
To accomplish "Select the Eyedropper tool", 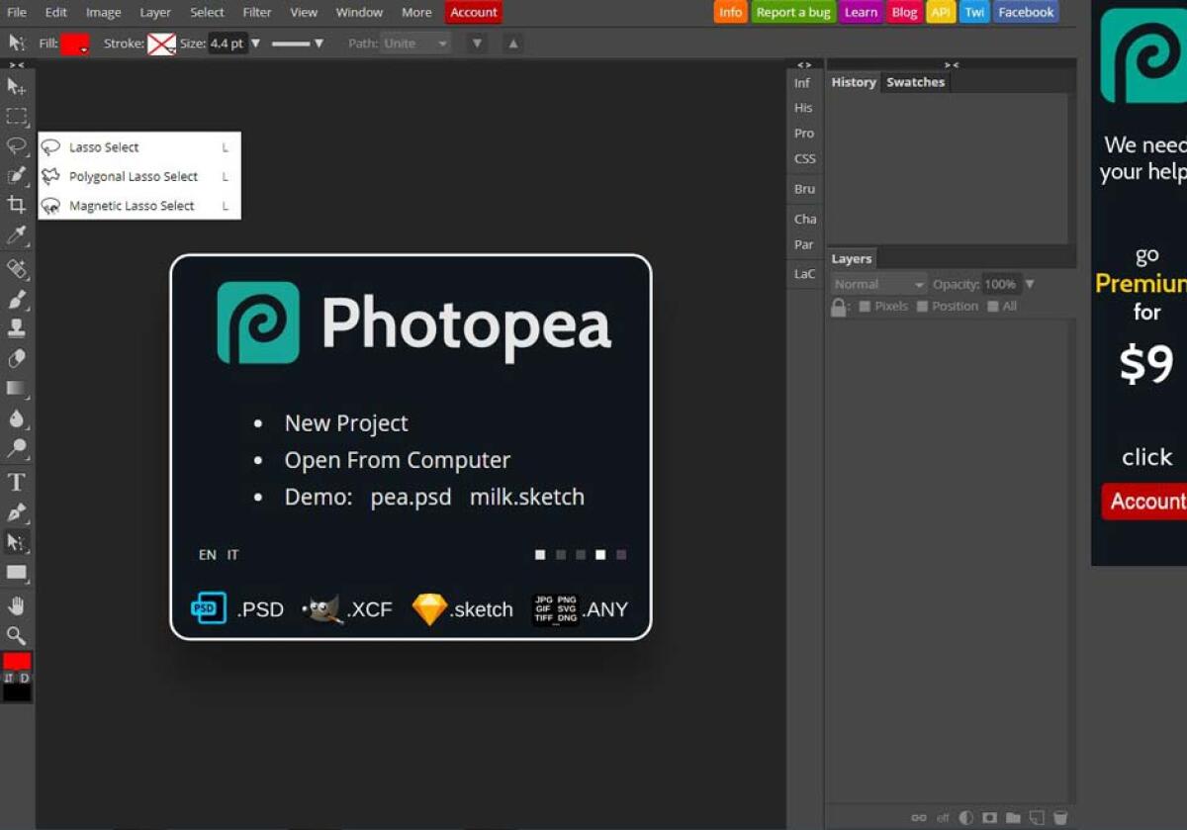I will (x=17, y=235).
